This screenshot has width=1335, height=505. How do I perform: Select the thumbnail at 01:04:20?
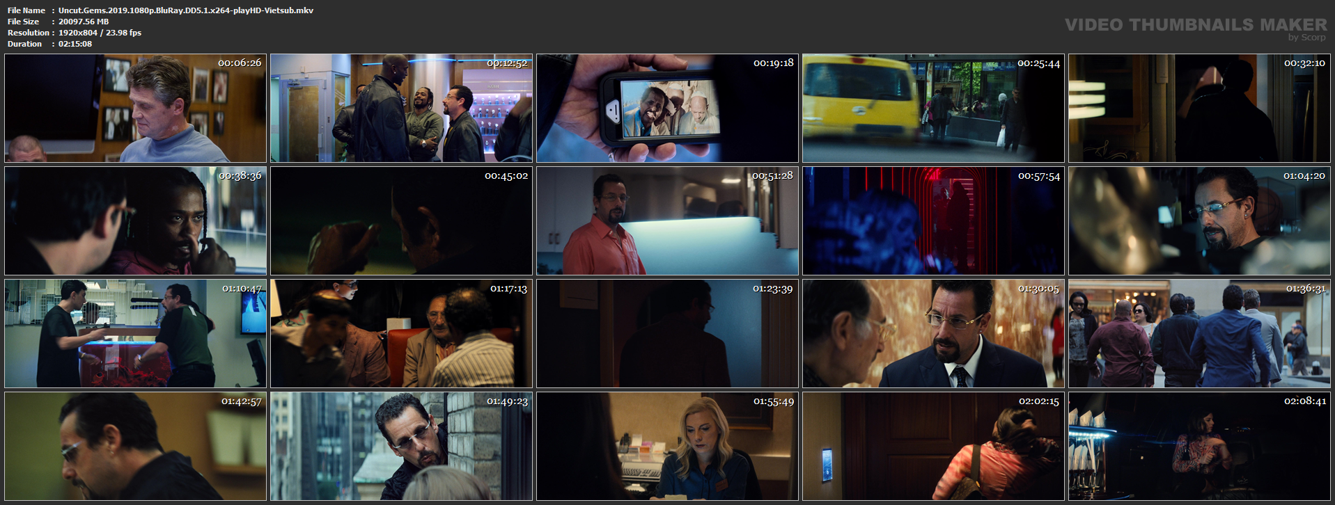1200,221
